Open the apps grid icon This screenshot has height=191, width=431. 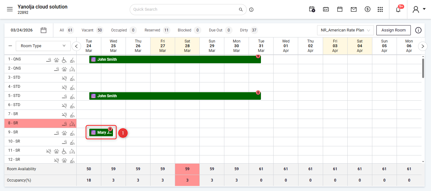point(380,9)
